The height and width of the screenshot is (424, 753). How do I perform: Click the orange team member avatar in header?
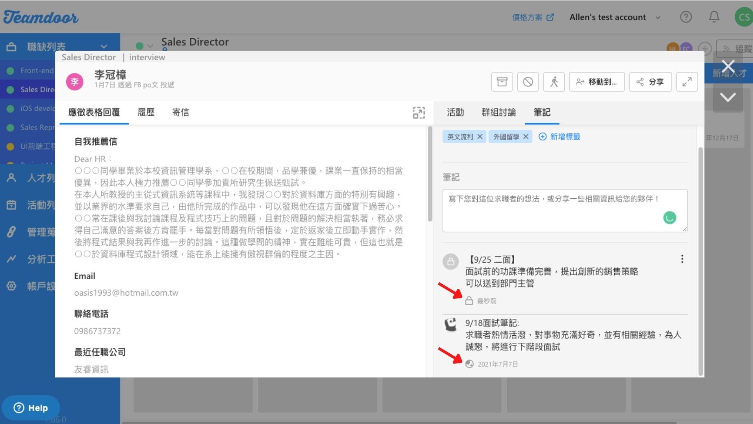[672, 48]
